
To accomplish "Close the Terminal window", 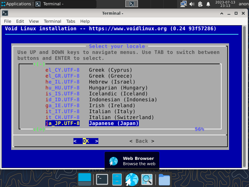I will (x=243, y=13).
